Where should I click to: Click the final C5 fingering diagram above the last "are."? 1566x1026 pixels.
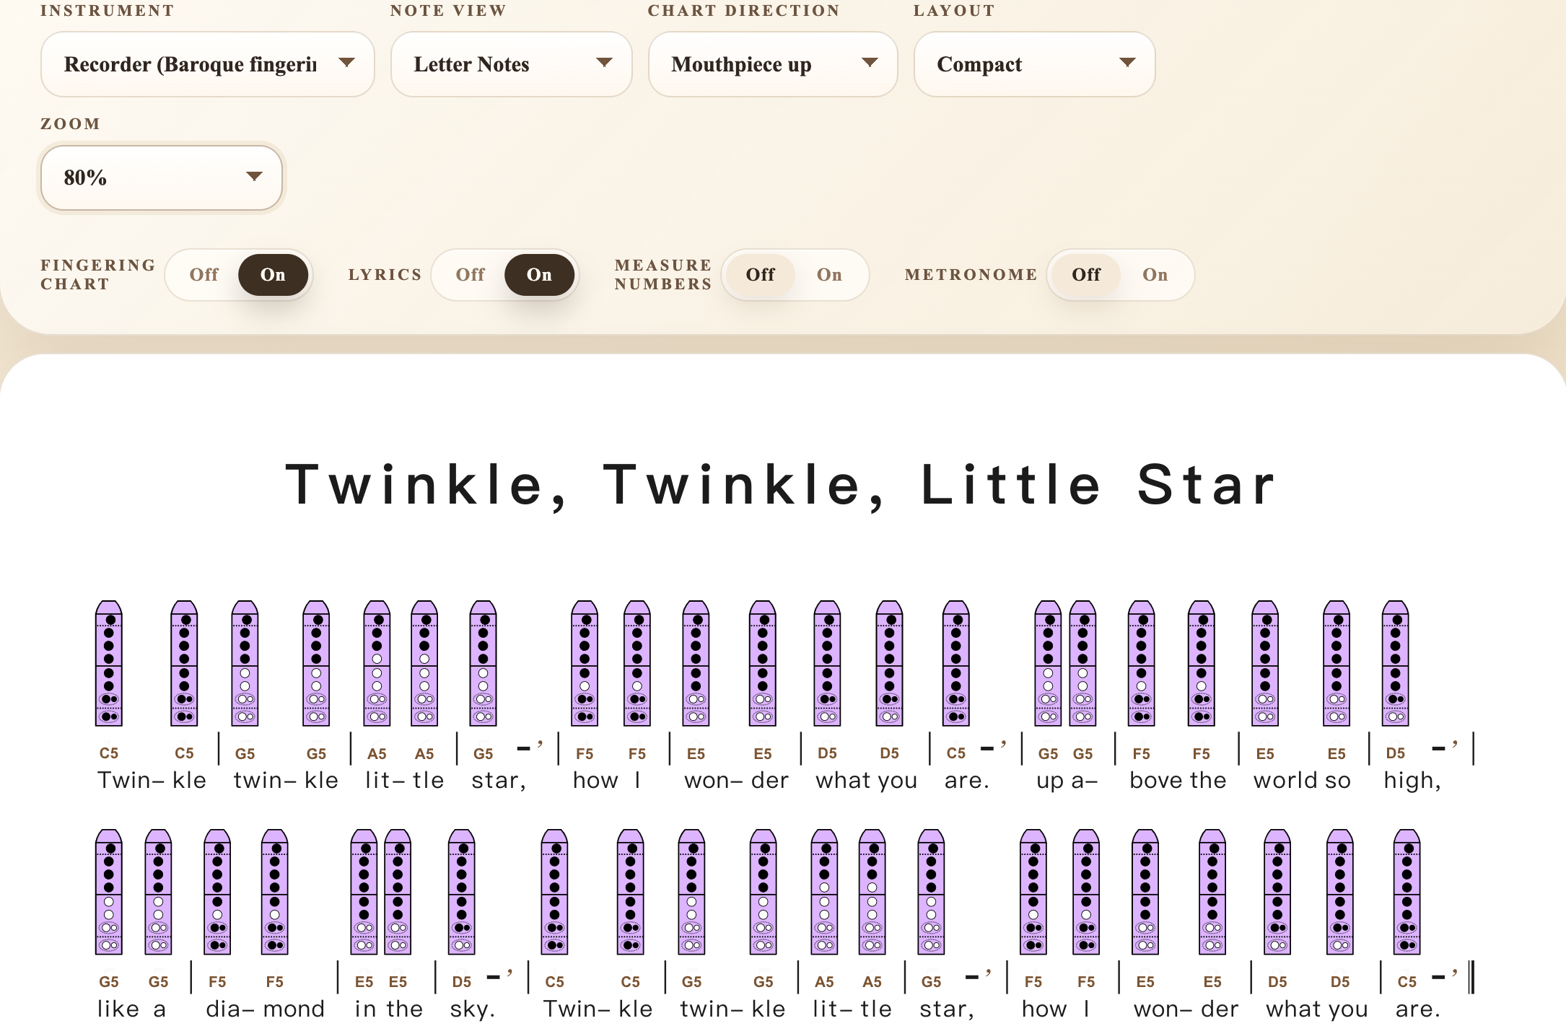(1407, 893)
